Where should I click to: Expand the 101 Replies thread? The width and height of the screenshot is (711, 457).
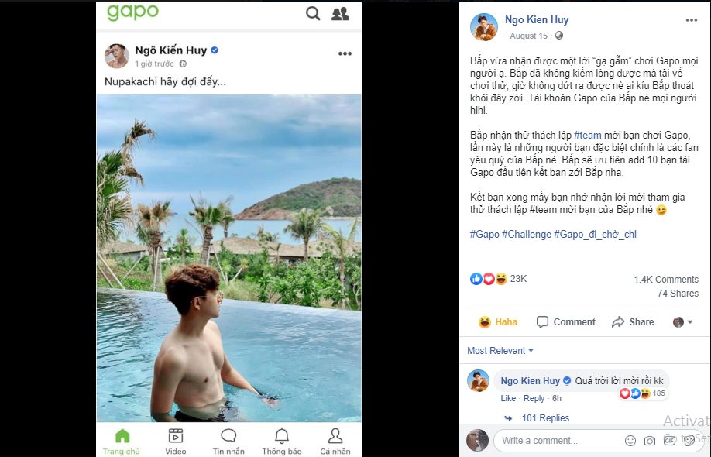(x=545, y=418)
